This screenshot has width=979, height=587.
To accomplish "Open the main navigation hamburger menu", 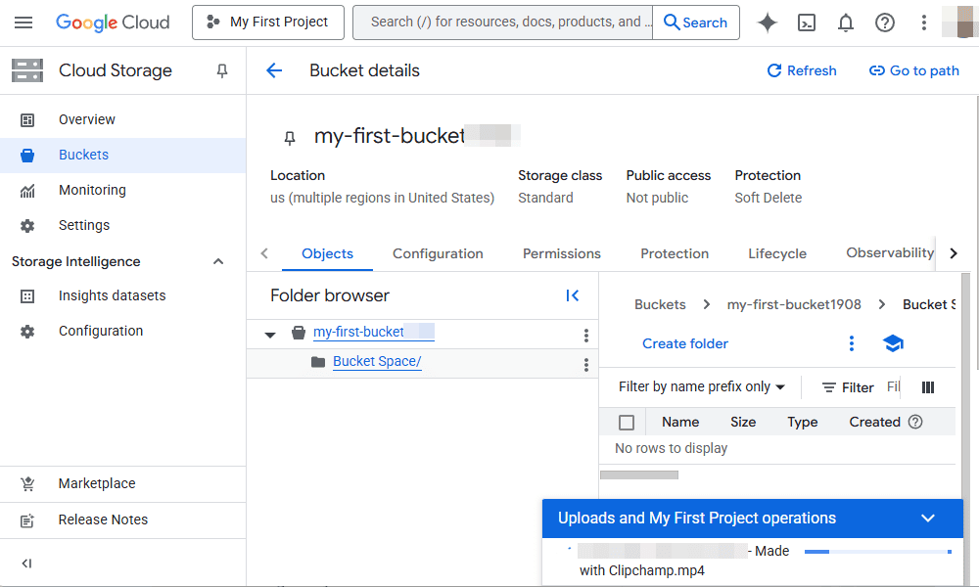I will 23,23.
